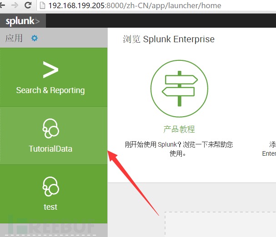
Task: Open the Search & Reporting app
Action: click(x=54, y=77)
